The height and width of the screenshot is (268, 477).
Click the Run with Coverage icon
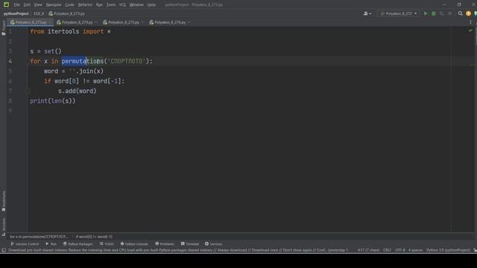tap(442, 13)
